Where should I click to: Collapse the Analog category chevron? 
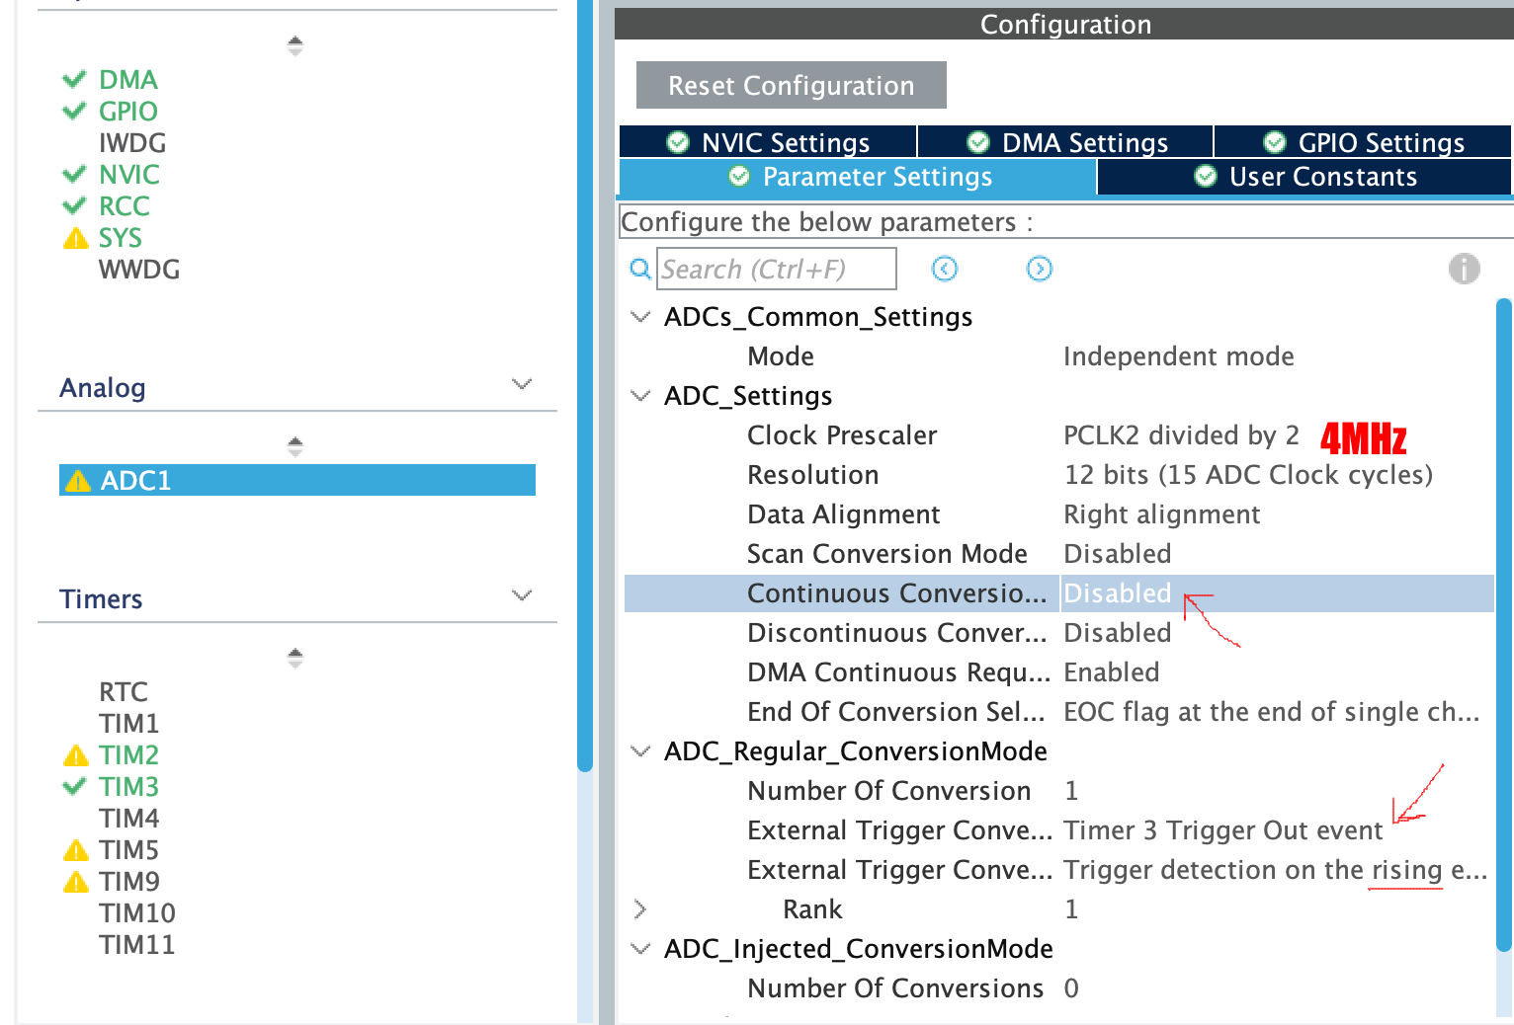pos(522,384)
